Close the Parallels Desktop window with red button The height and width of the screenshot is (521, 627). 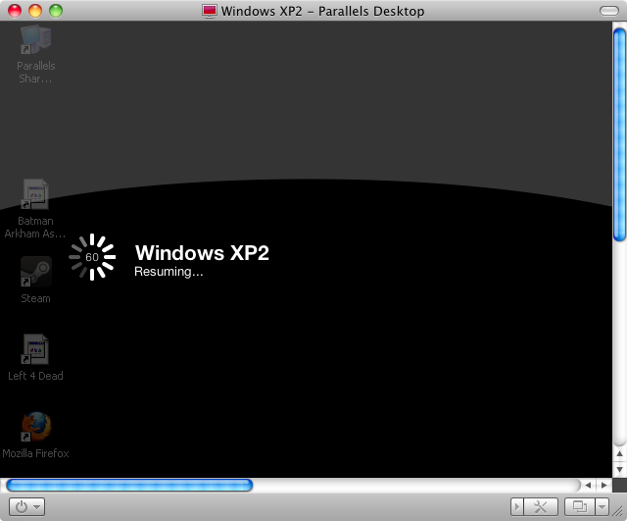point(15,11)
